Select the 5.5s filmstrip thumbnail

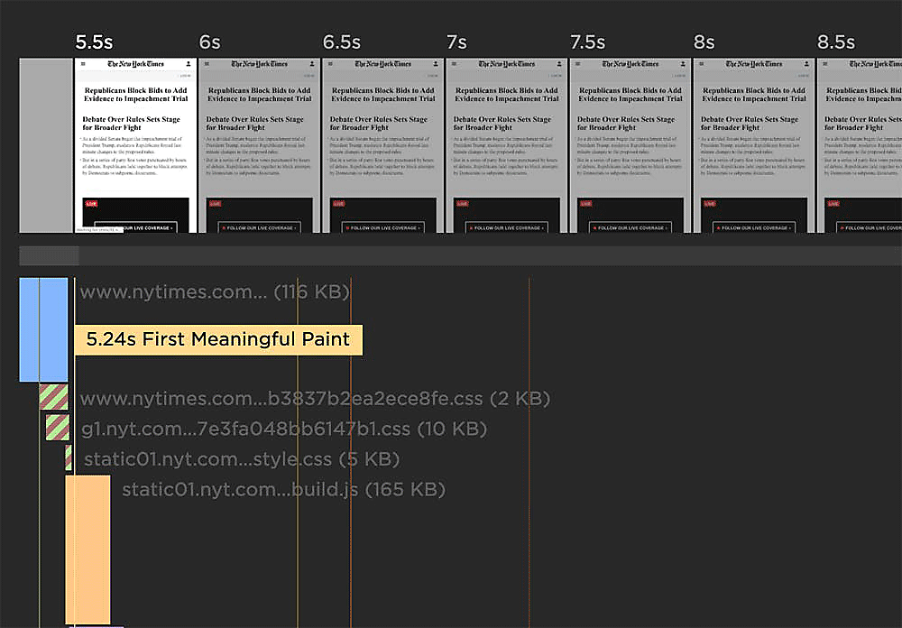click(x=135, y=145)
